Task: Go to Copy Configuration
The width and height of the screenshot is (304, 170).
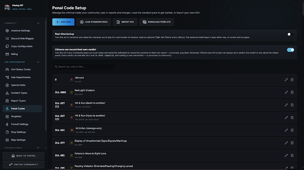Action: pos(22,46)
